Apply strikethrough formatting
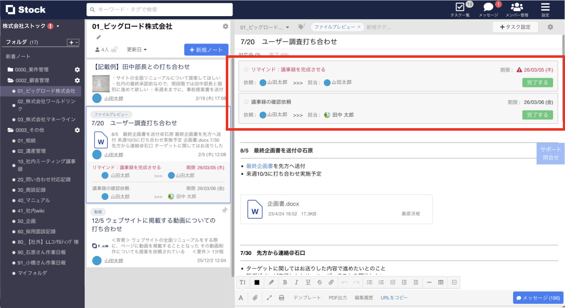This screenshot has width=565, height=308. point(319,282)
